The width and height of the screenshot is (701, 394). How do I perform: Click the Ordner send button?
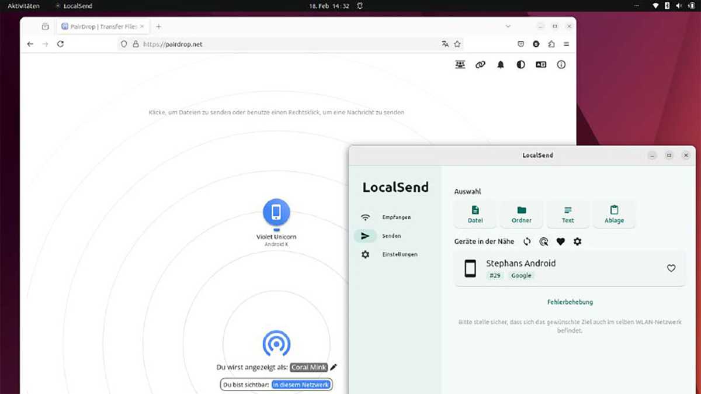pyautogui.click(x=521, y=214)
